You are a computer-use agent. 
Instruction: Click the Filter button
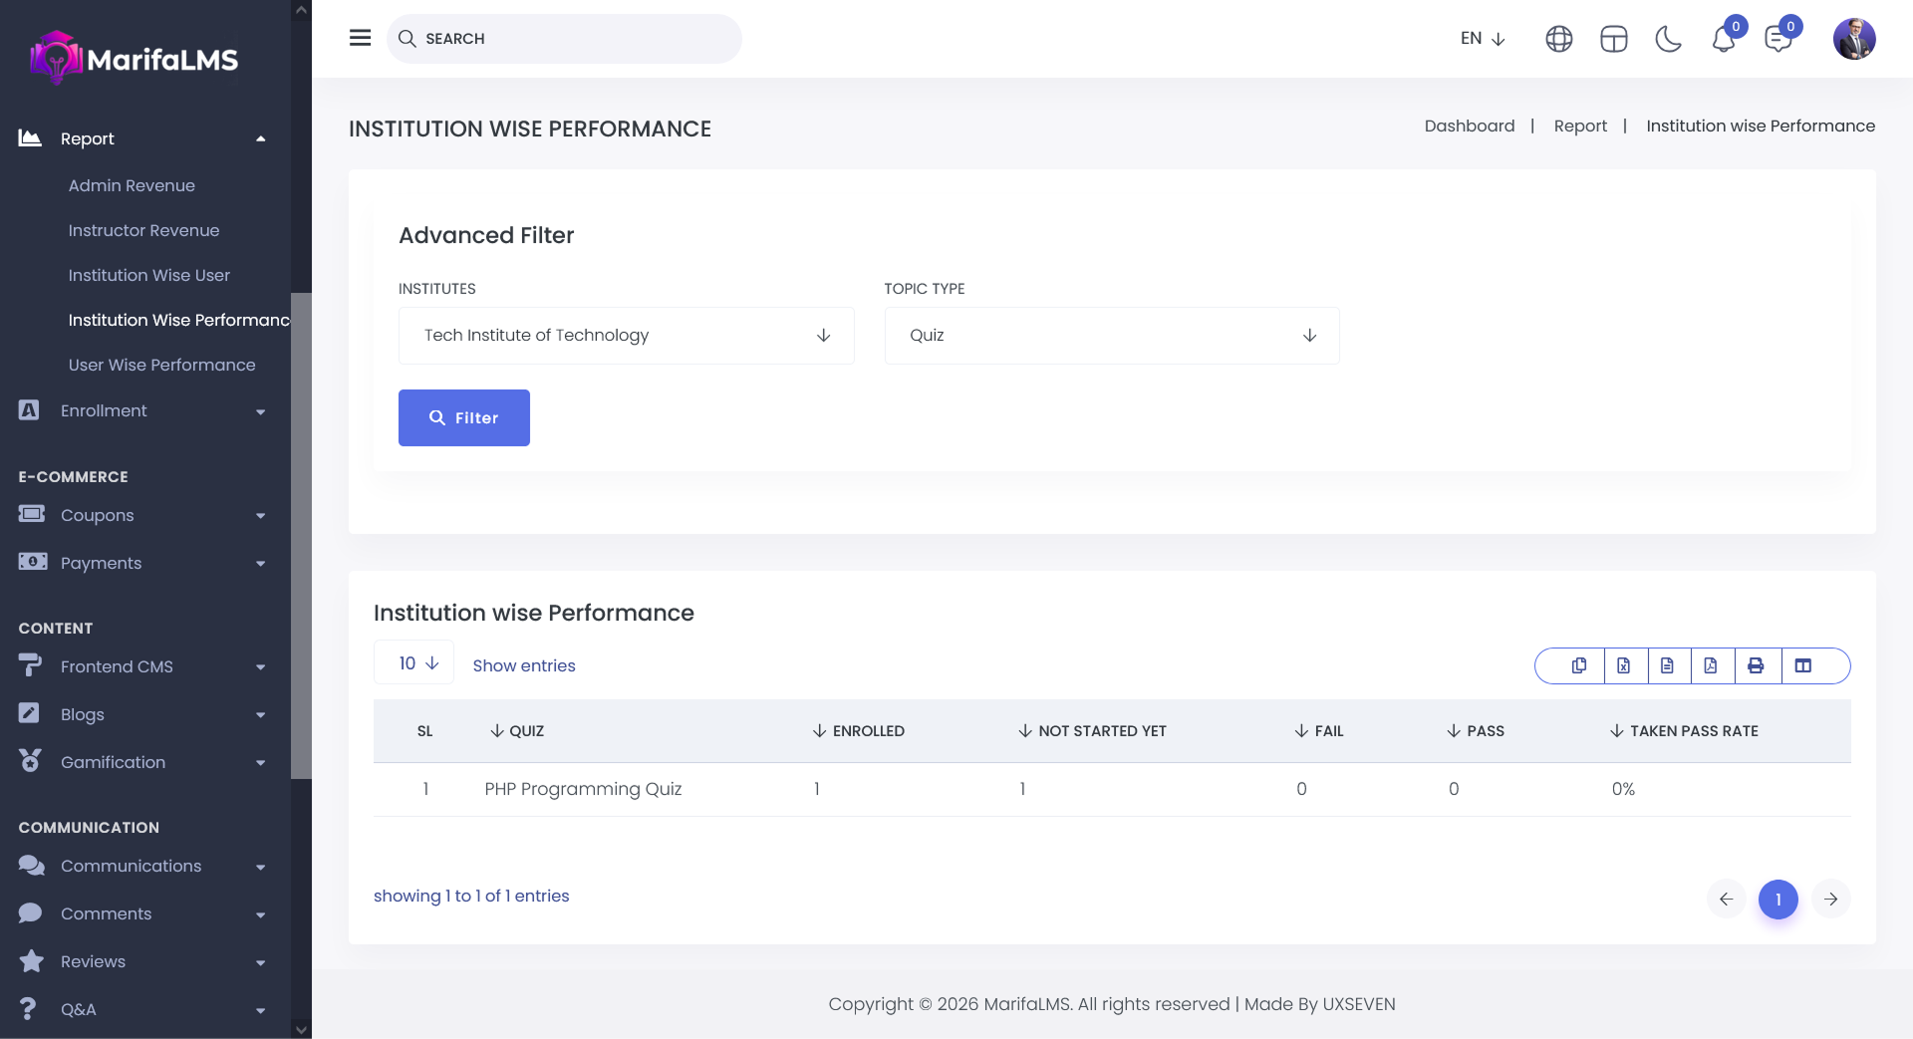(463, 417)
